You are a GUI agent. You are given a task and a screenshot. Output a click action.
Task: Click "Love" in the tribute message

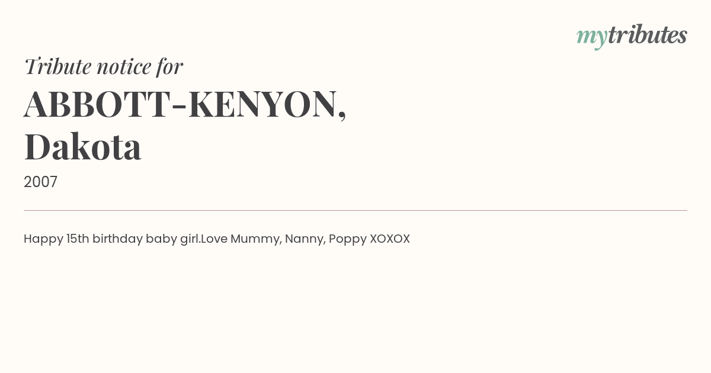[214, 239]
